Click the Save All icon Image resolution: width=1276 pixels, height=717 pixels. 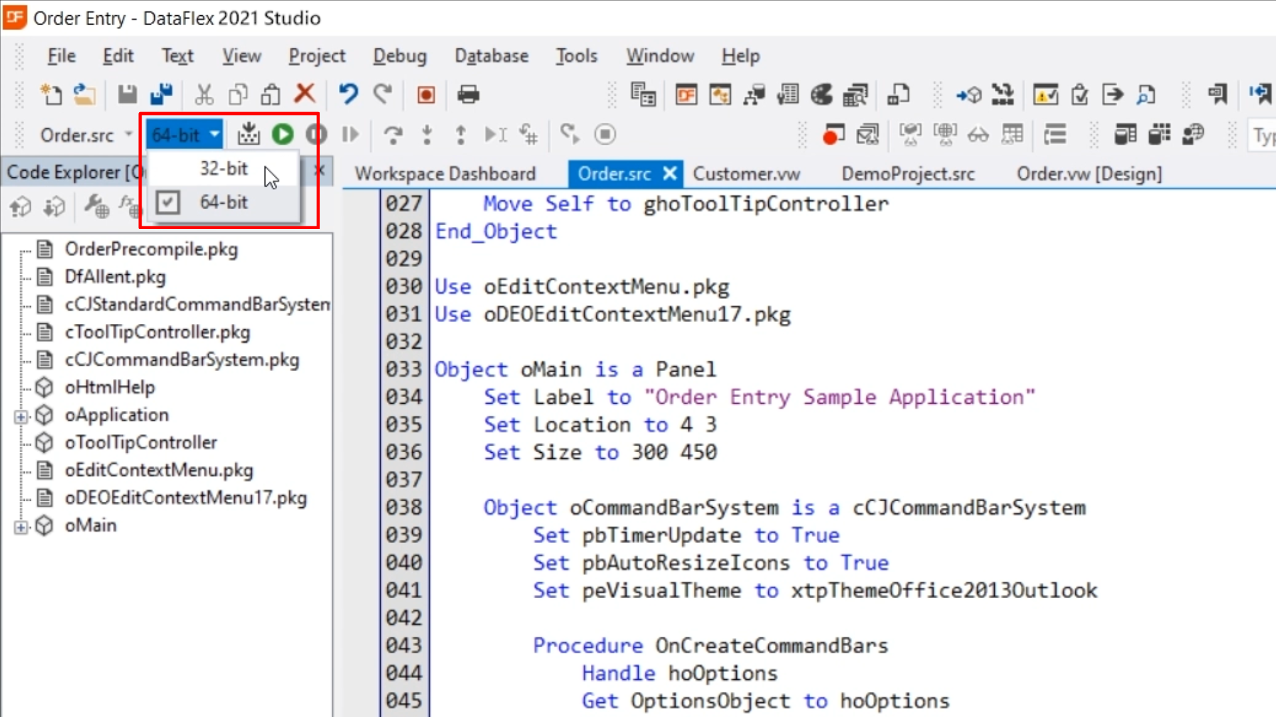(x=161, y=94)
